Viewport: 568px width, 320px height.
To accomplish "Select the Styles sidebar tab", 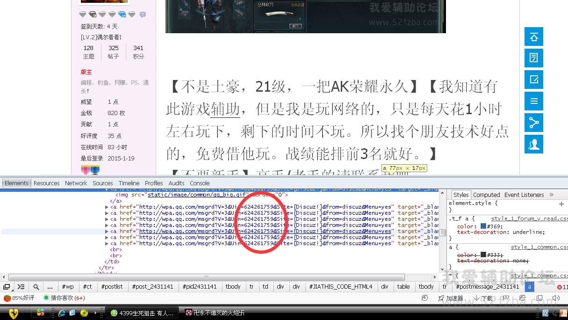I will [x=461, y=195].
